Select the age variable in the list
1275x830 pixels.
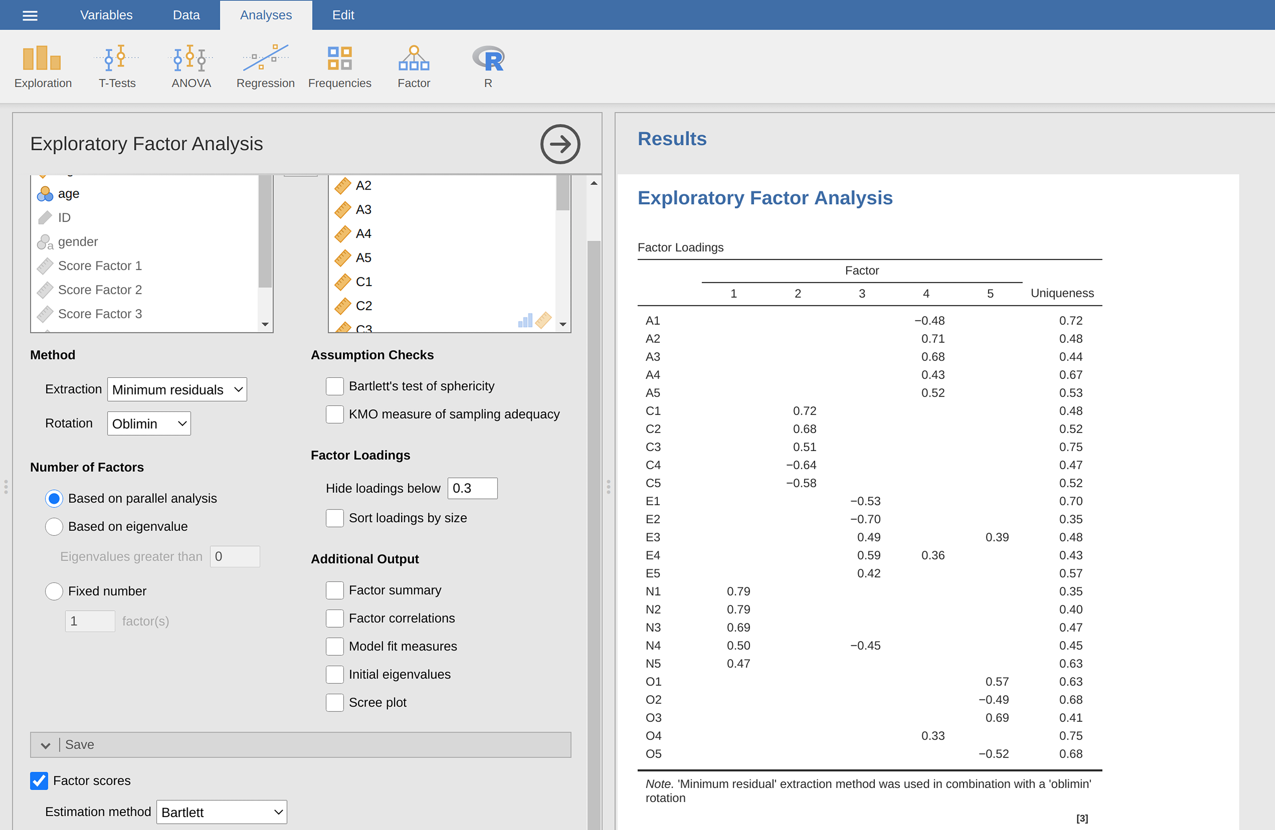tap(145, 193)
